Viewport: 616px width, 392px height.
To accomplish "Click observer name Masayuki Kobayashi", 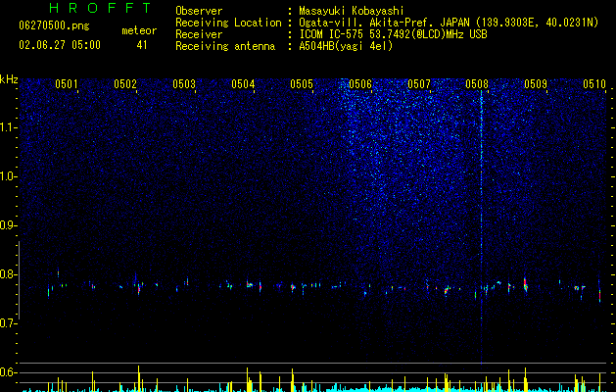I will [352, 11].
